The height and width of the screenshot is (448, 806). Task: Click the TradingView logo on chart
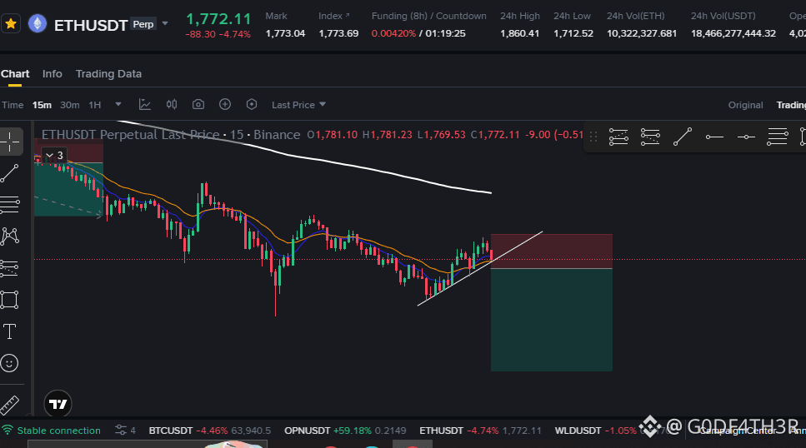point(58,404)
